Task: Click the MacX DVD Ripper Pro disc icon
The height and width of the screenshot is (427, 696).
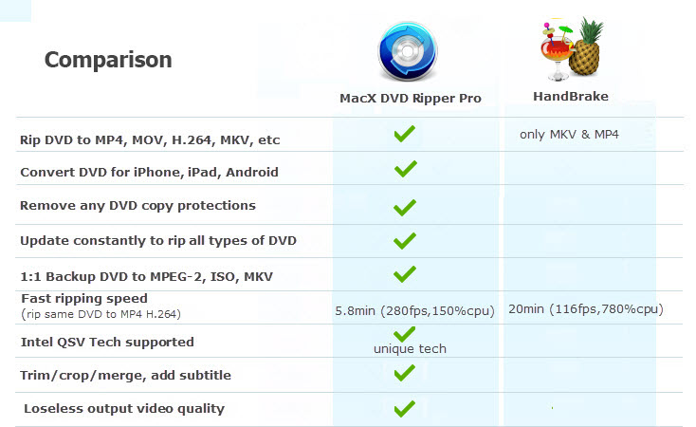Action: [x=408, y=51]
